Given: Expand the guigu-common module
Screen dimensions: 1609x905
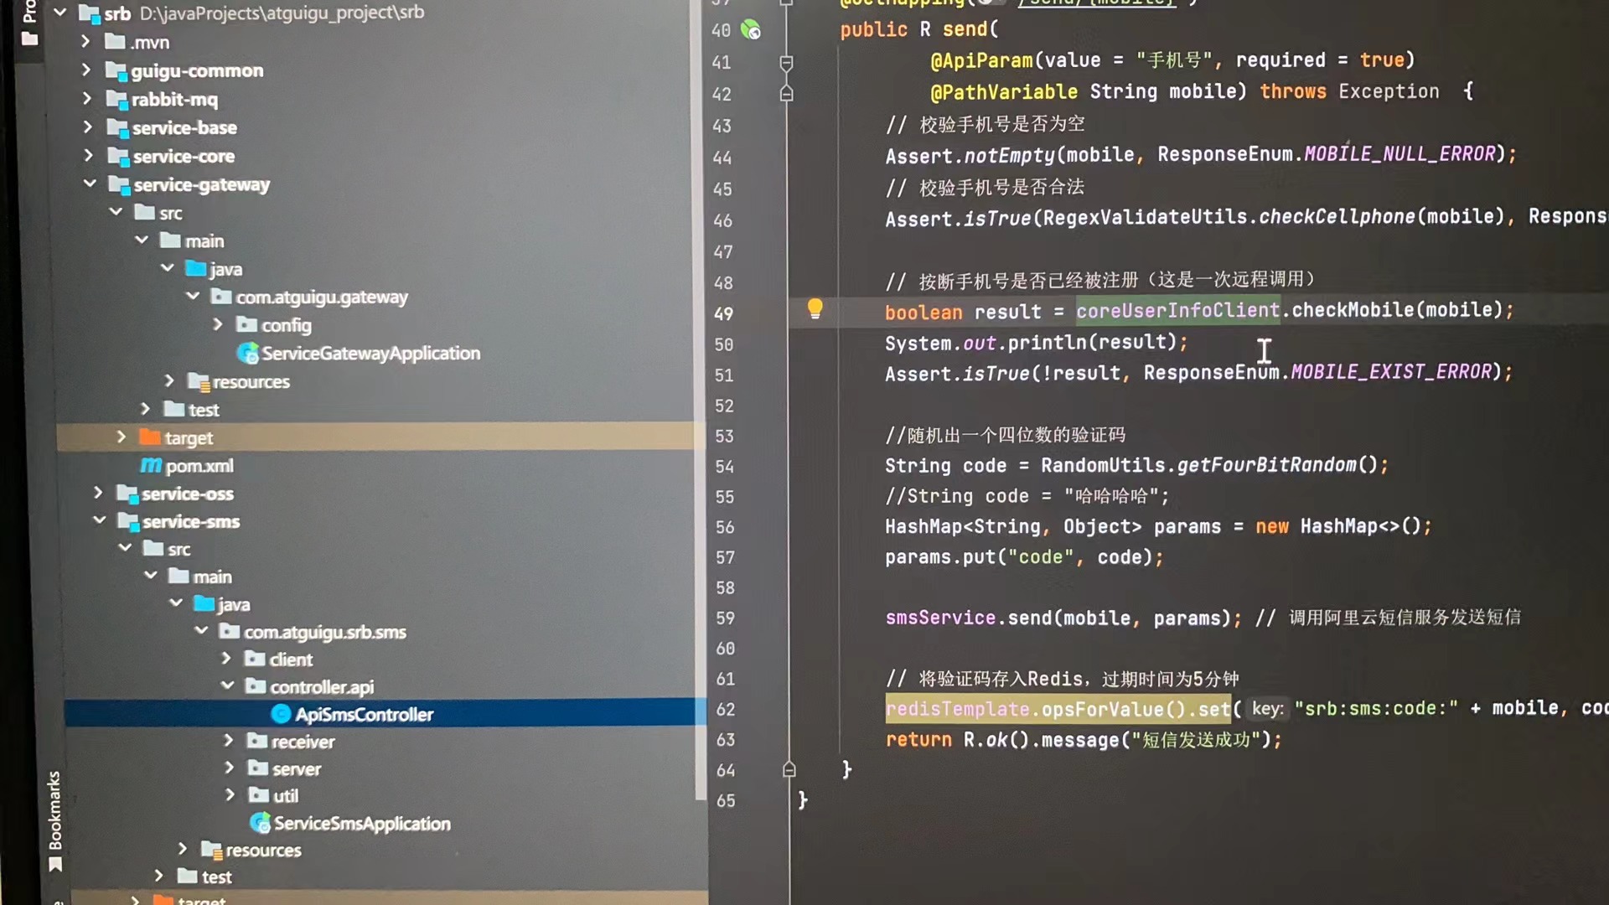Looking at the screenshot, I should (x=86, y=70).
